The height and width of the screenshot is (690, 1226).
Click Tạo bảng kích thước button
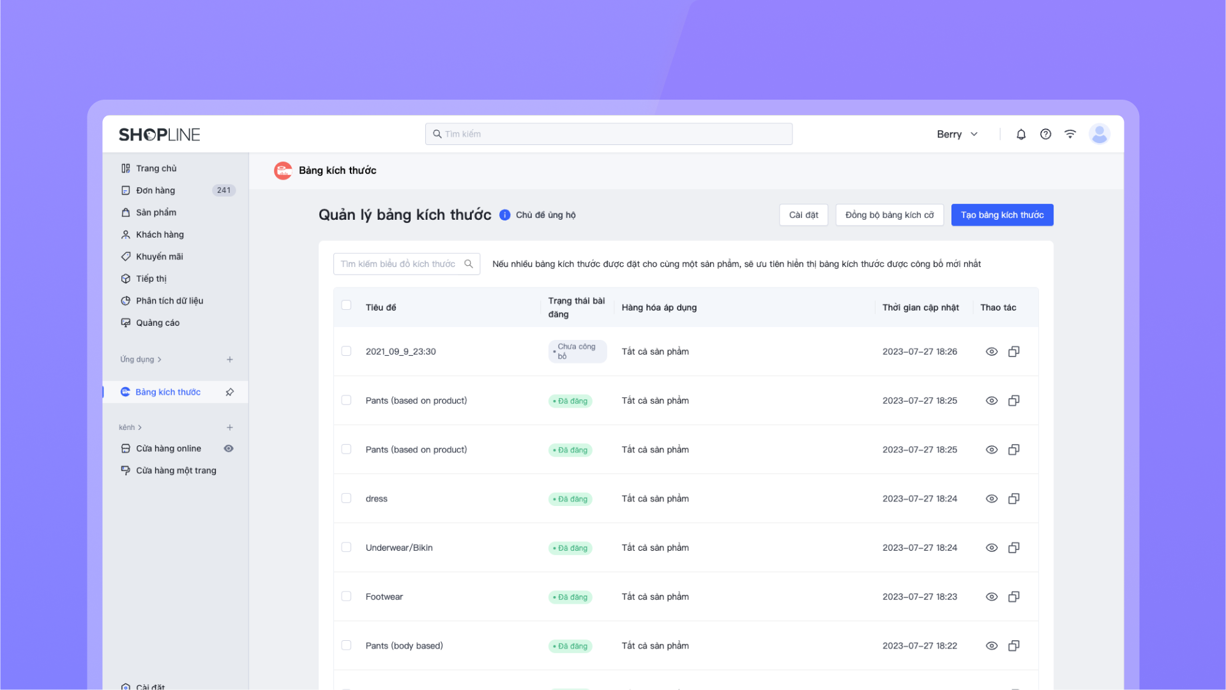pyautogui.click(x=1002, y=215)
